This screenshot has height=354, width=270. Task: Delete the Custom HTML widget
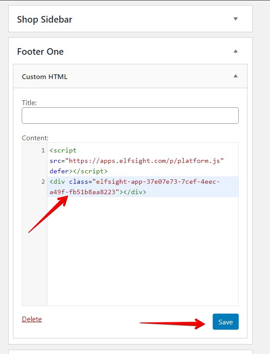(32, 319)
